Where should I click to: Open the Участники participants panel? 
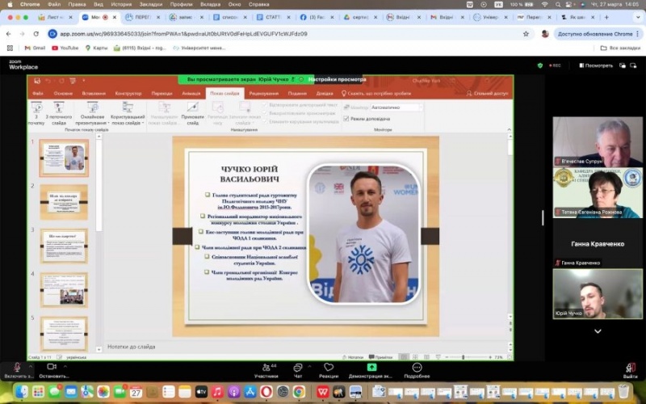coord(266,368)
